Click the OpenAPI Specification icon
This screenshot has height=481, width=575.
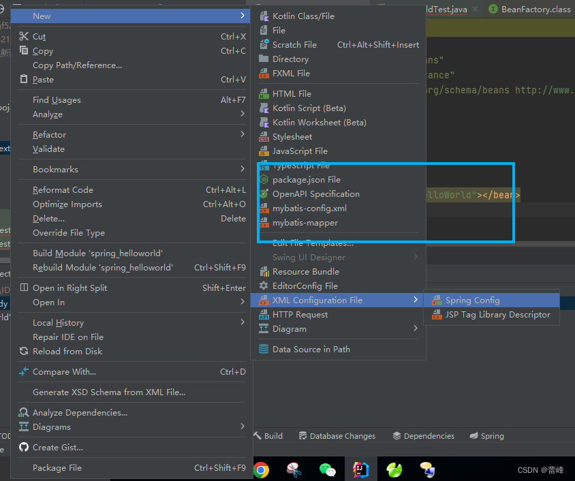[x=264, y=194]
